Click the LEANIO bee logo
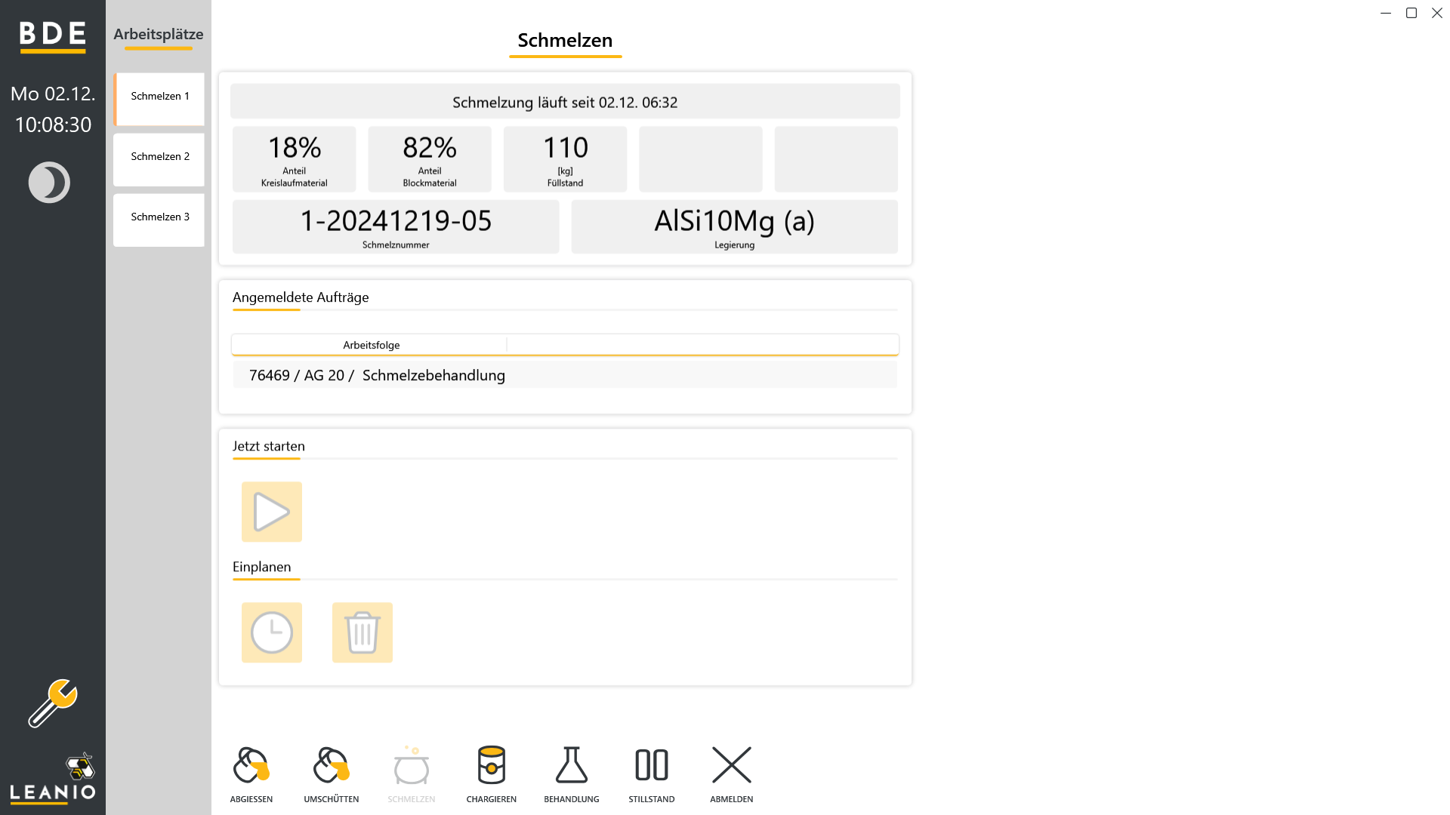The image size is (1450, 815). coord(53,777)
